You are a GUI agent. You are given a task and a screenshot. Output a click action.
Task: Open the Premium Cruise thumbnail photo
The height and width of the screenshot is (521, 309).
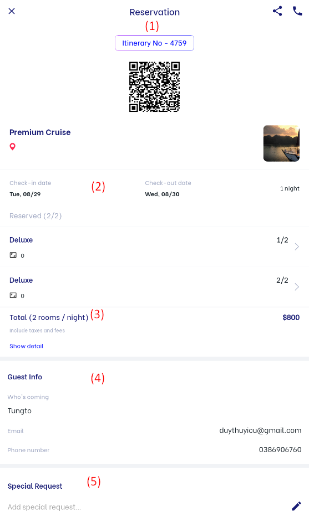[281, 143]
